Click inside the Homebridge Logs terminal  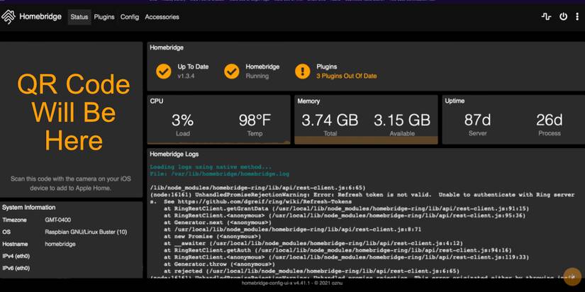(366, 220)
